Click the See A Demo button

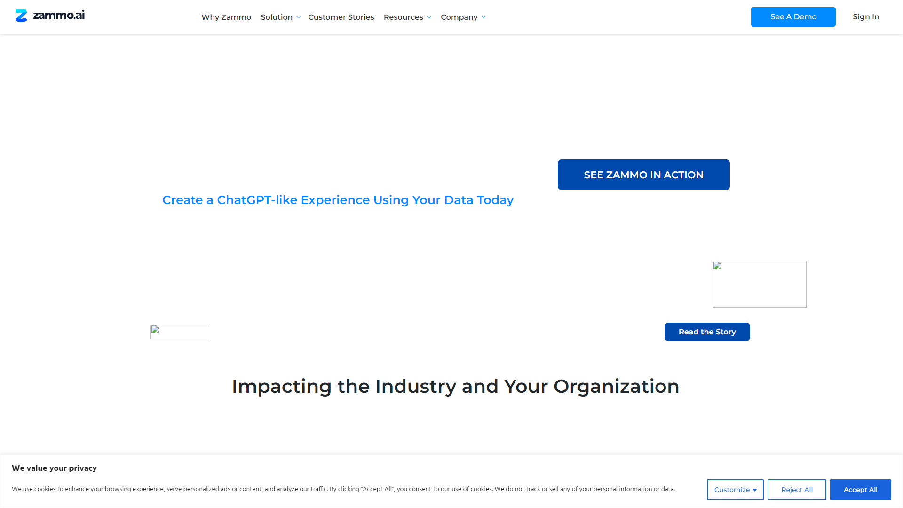click(x=793, y=17)
